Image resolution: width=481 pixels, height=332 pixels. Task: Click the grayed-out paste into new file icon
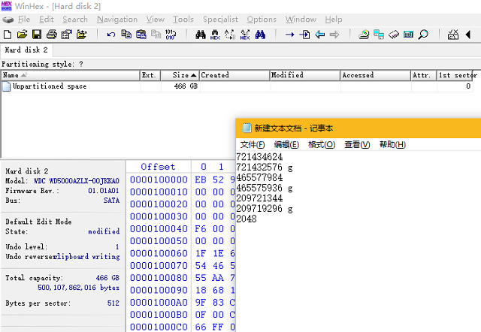[156, 35]
